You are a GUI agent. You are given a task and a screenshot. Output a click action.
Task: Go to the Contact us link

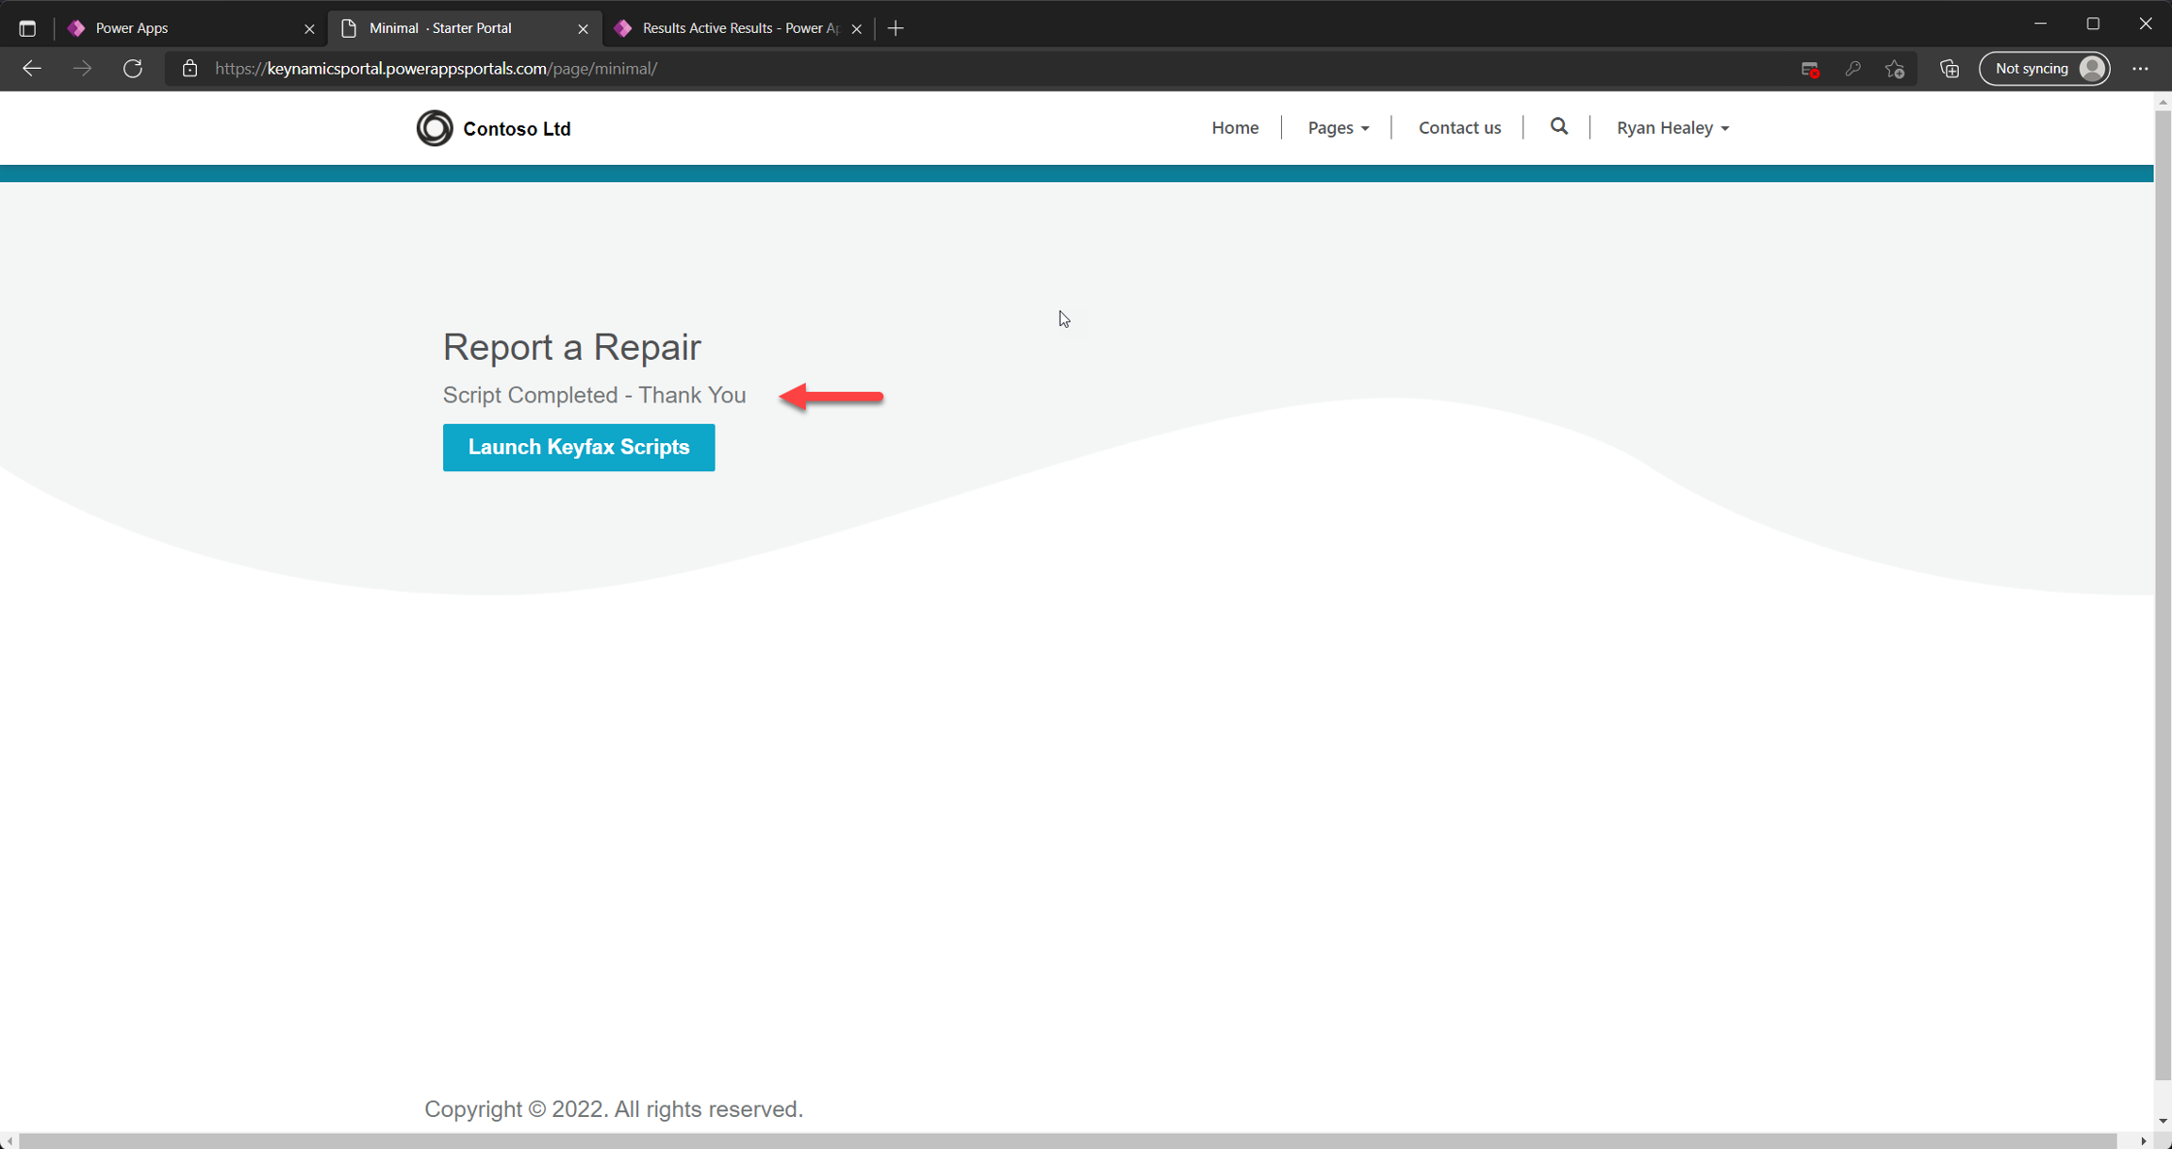(1459, 128)
